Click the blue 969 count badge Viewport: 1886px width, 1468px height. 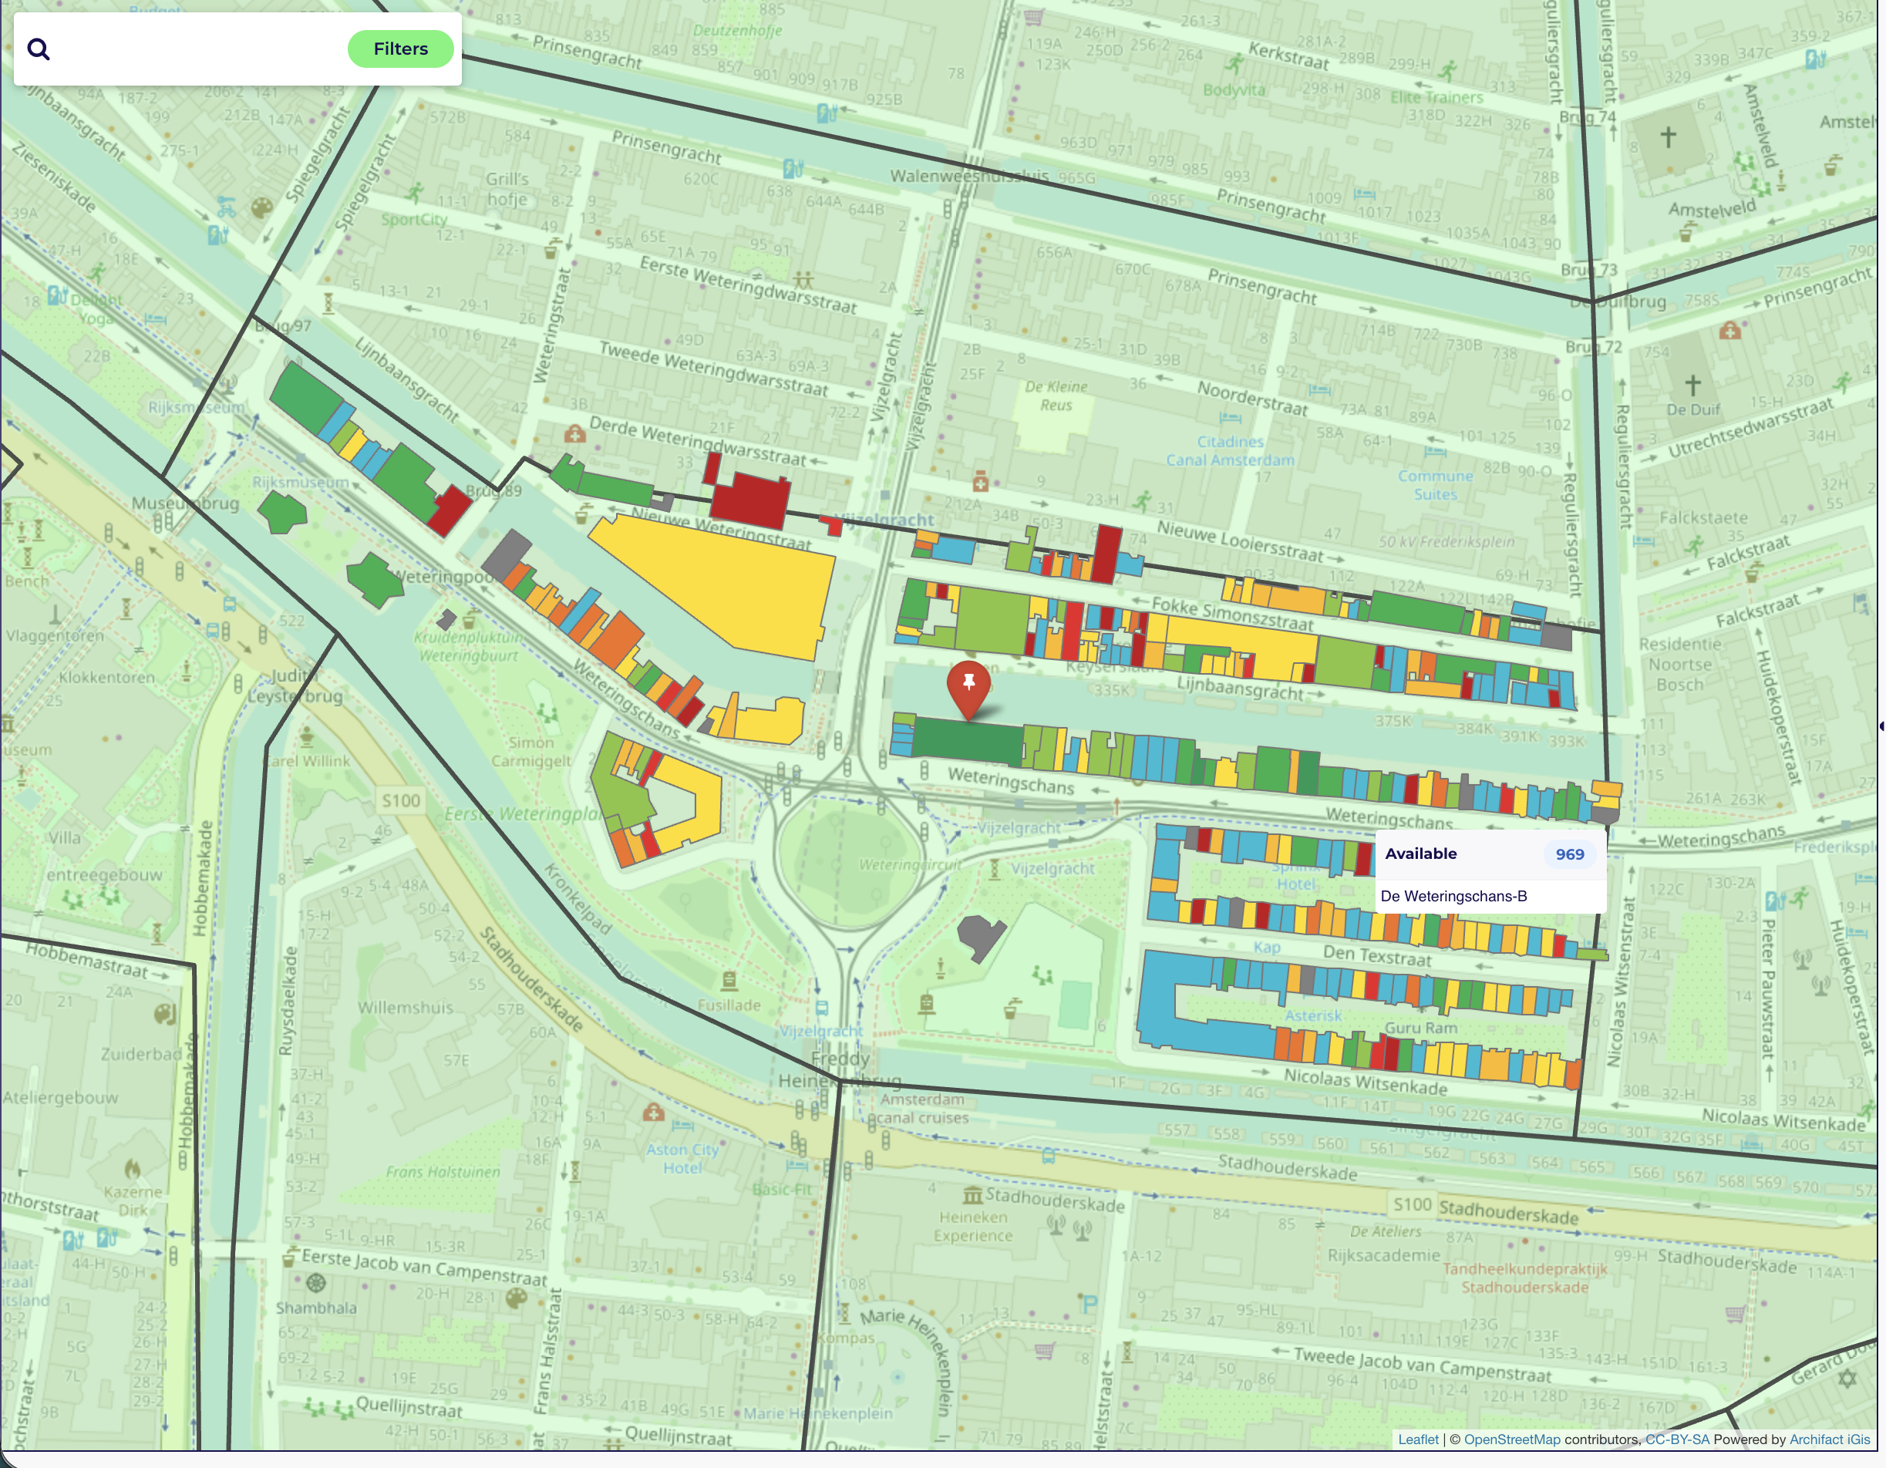click(1569, 854)
